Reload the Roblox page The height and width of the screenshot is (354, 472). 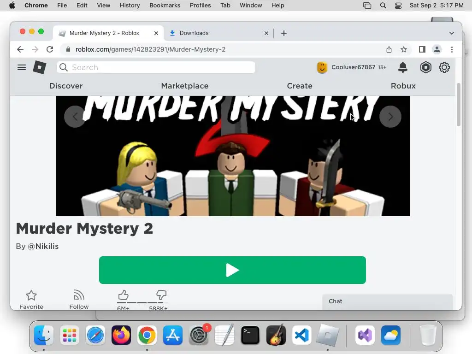click(50, 49)
